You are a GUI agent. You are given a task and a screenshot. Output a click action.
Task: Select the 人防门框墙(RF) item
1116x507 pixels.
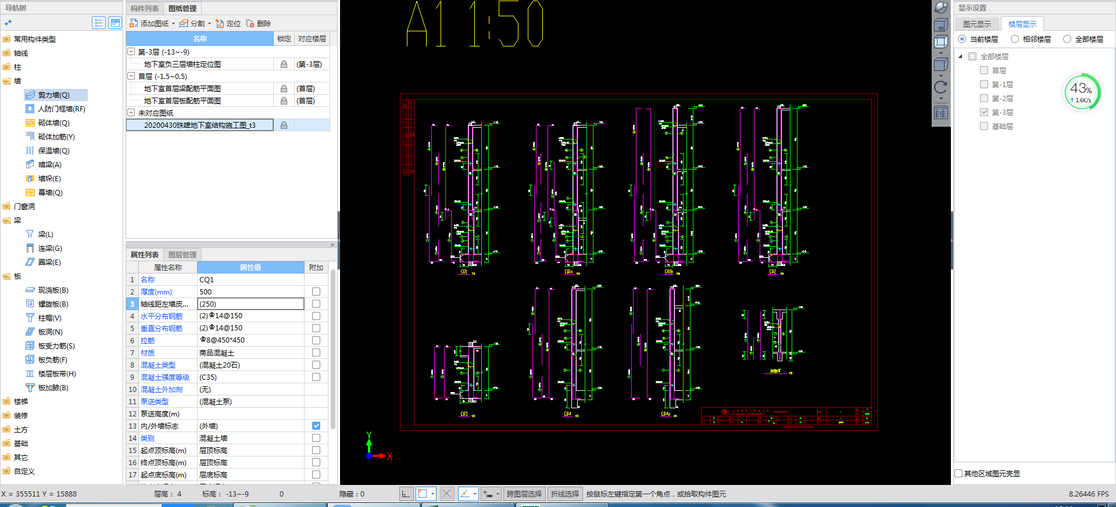click(x=55, y=109)
